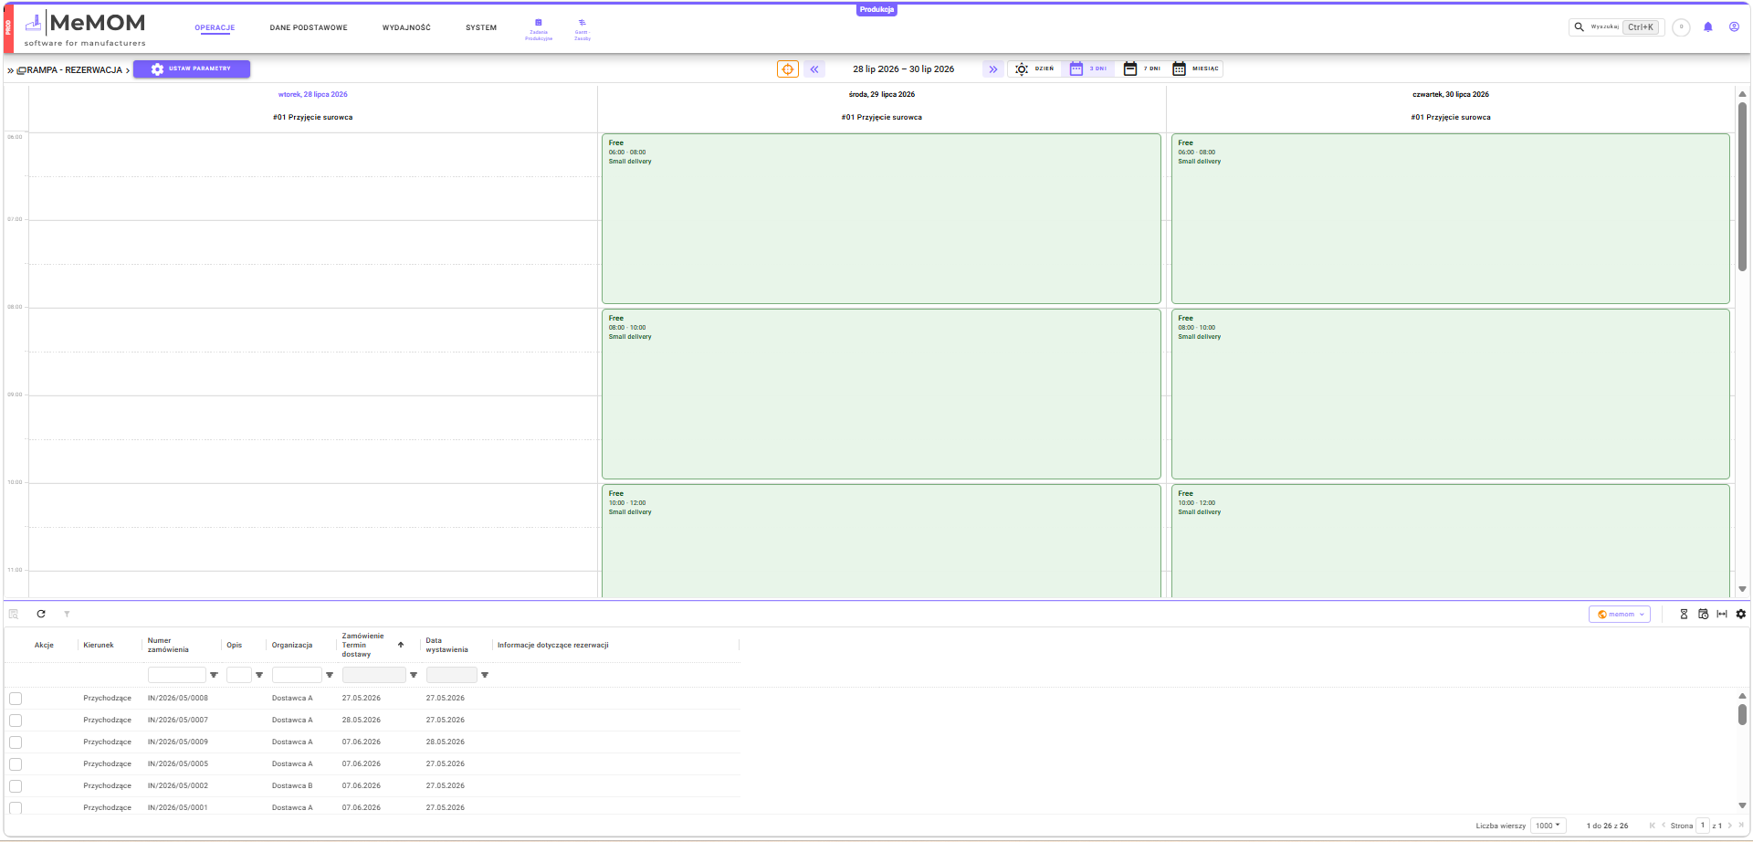Screen dimensions: 1753x842
Task: Click the hourglass icon in the table toolbar
Action: [1684, 614]
